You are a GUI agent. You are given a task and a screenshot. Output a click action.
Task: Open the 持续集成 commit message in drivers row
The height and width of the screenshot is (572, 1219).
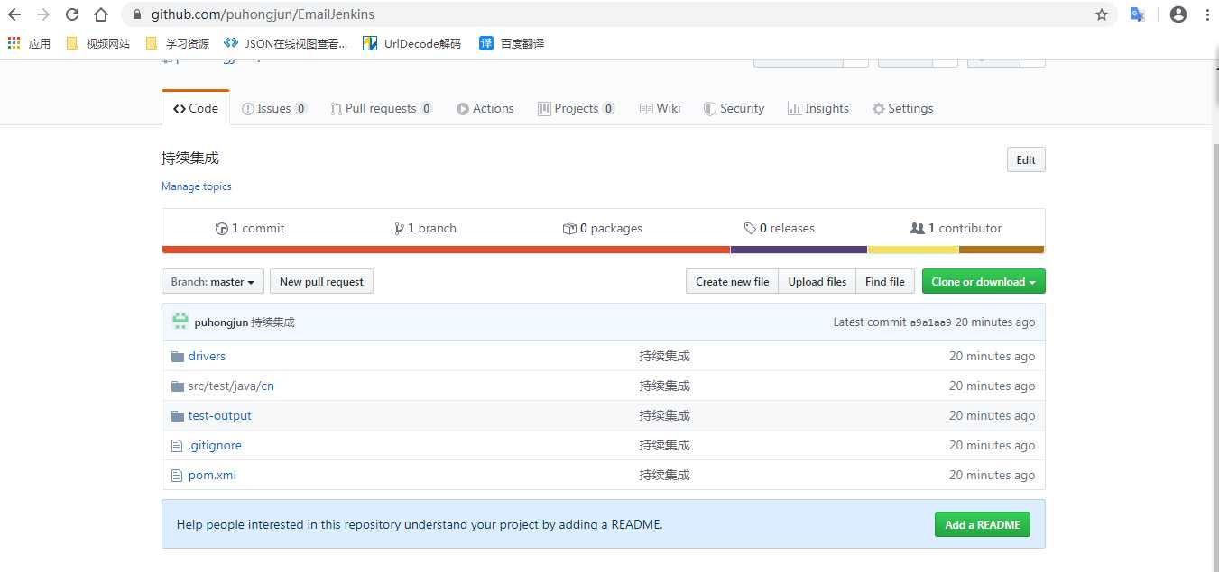664,356
